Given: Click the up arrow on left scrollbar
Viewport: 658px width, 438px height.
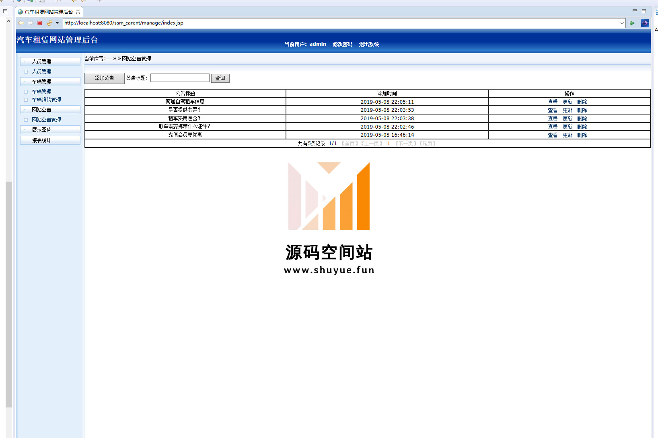Looking at the screenshot, I should [x=8, y=21].
